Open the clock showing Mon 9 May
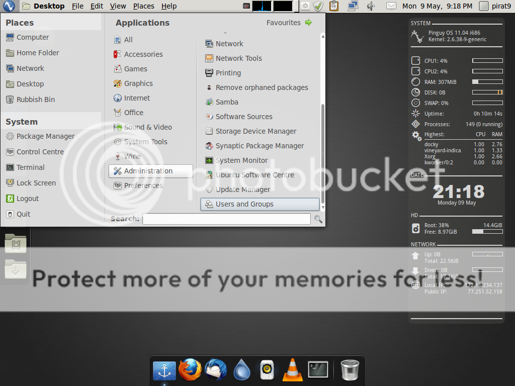The height and width of the screenshot is (386, 515). tap(437, 6)
